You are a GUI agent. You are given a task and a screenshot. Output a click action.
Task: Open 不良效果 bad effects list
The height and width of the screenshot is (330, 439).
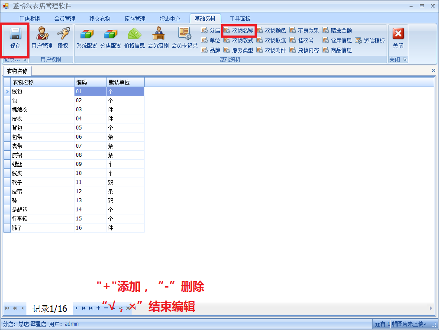point(304,30)
